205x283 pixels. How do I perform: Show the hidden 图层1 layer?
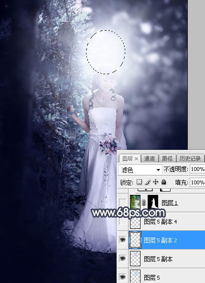[x=123, y=203]
